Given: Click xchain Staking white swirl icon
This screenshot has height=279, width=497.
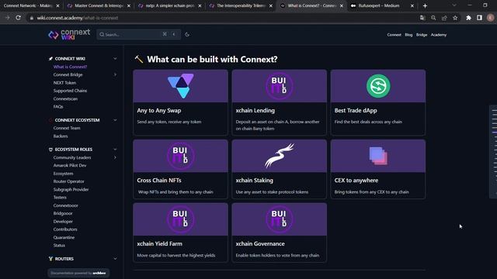Looking at the screenshot, I should pos(280,156).
